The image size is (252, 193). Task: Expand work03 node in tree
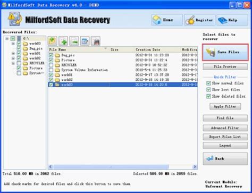click(x=13, y=44)
